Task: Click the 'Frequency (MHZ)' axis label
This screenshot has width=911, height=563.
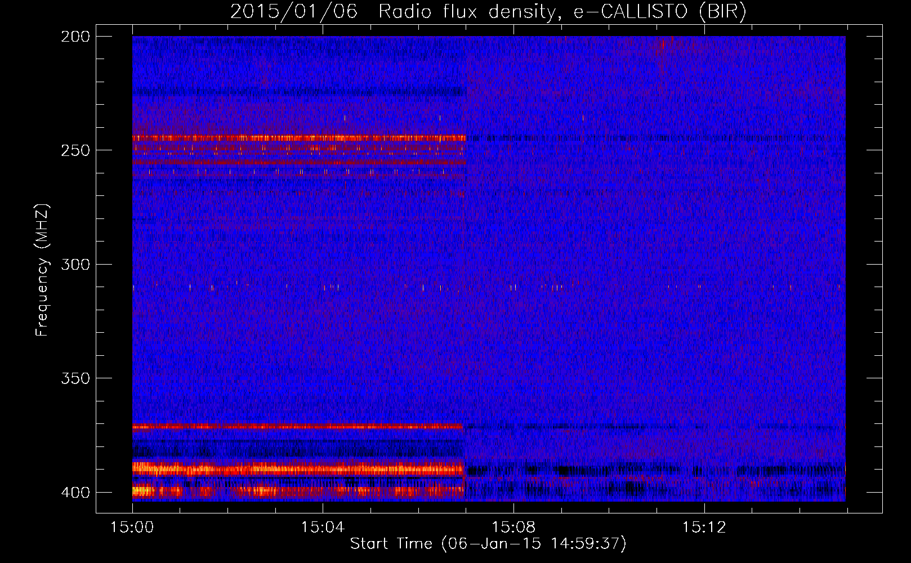Action: pyautogui.click(x=42, y=270)
